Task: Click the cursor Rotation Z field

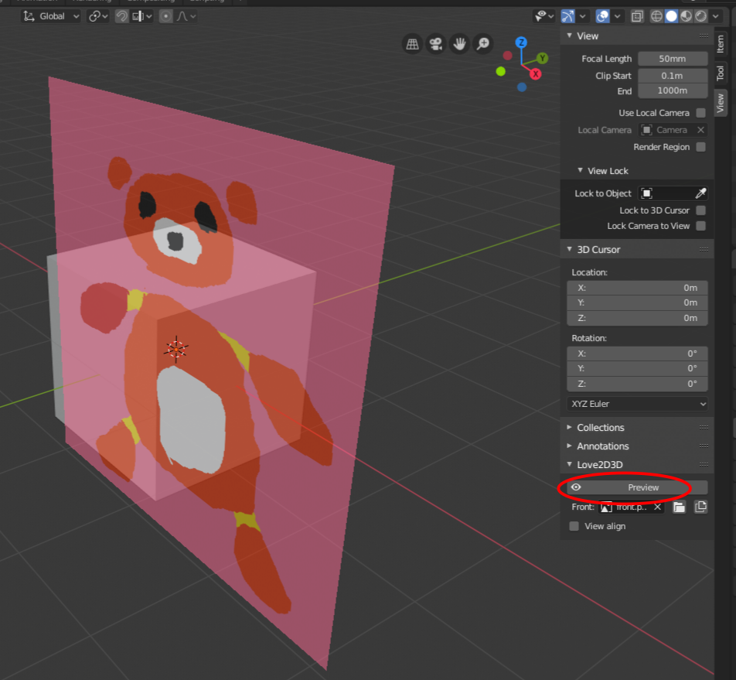Action: [637, 384]
